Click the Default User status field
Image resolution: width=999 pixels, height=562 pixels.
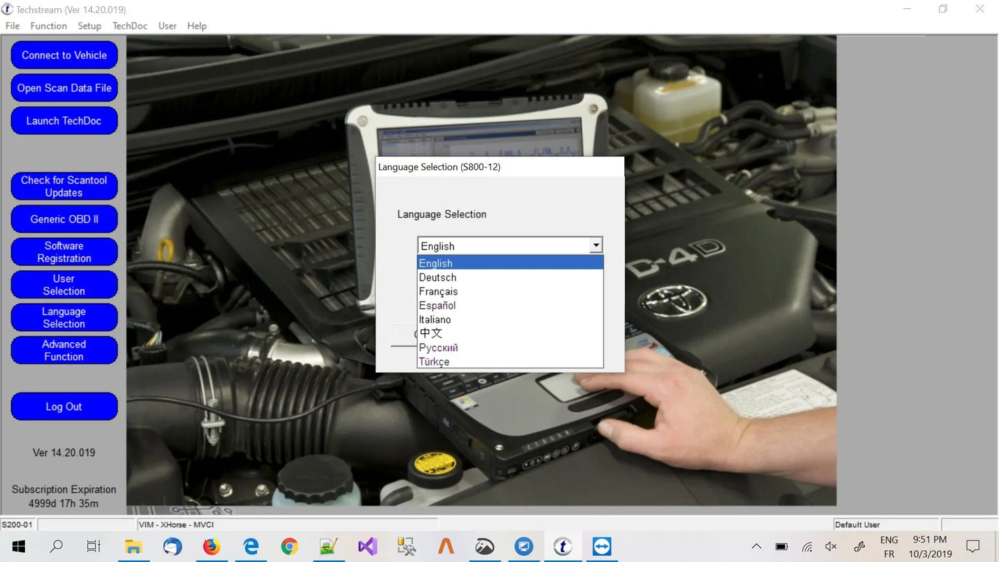coord(886,525)
